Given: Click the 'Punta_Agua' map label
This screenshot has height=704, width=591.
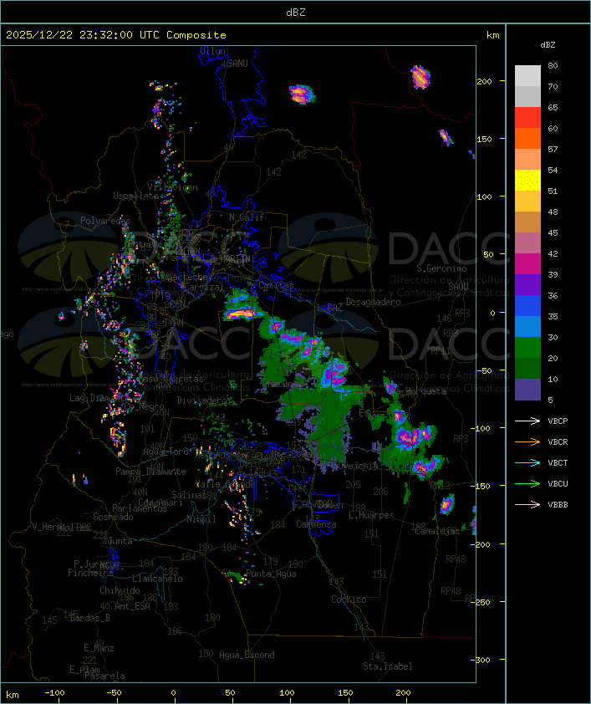Looking at the screenshot, I should tap(271, 574).
